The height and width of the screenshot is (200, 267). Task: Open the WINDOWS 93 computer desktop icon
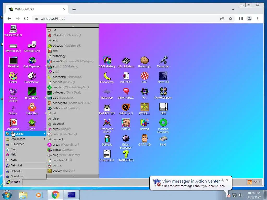(x=13, y=31)
